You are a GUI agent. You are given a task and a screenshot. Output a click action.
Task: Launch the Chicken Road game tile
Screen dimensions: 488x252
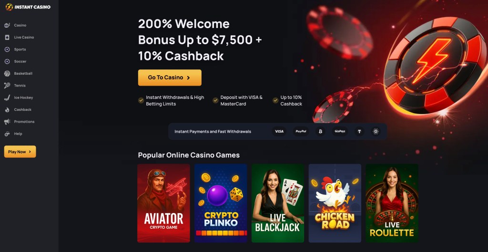[335, 204]
